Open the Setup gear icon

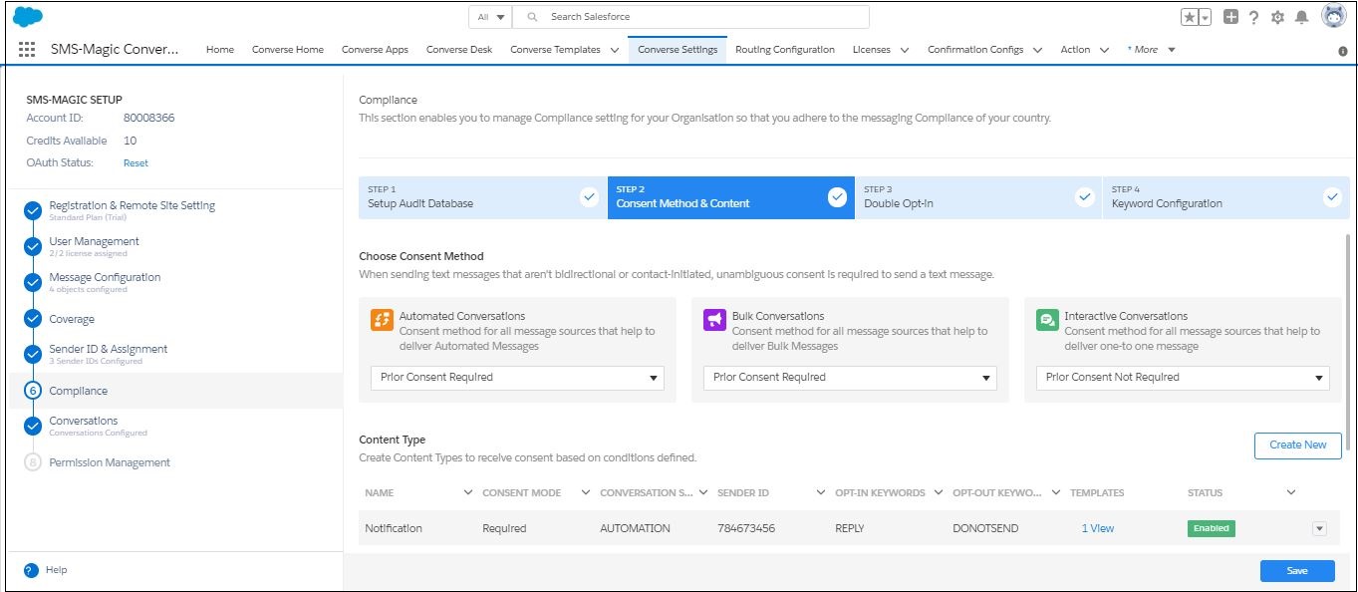tap(1277, 17)
